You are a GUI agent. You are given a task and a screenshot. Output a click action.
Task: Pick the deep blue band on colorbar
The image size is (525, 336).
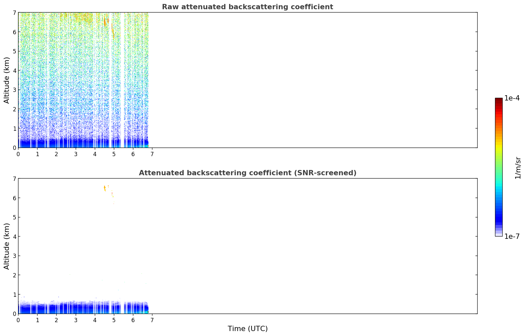pyautogui.click(x=498, y=217)
